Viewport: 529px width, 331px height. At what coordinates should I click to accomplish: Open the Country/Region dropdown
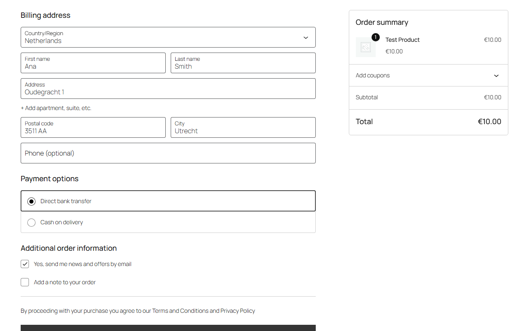[x=168, y=37]
